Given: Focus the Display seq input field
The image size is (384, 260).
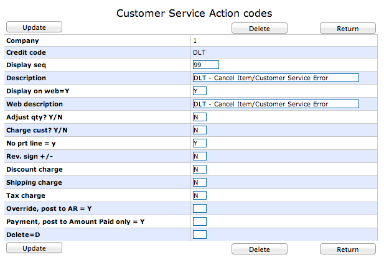Looking at the screenshot, I should pos(206,65).
